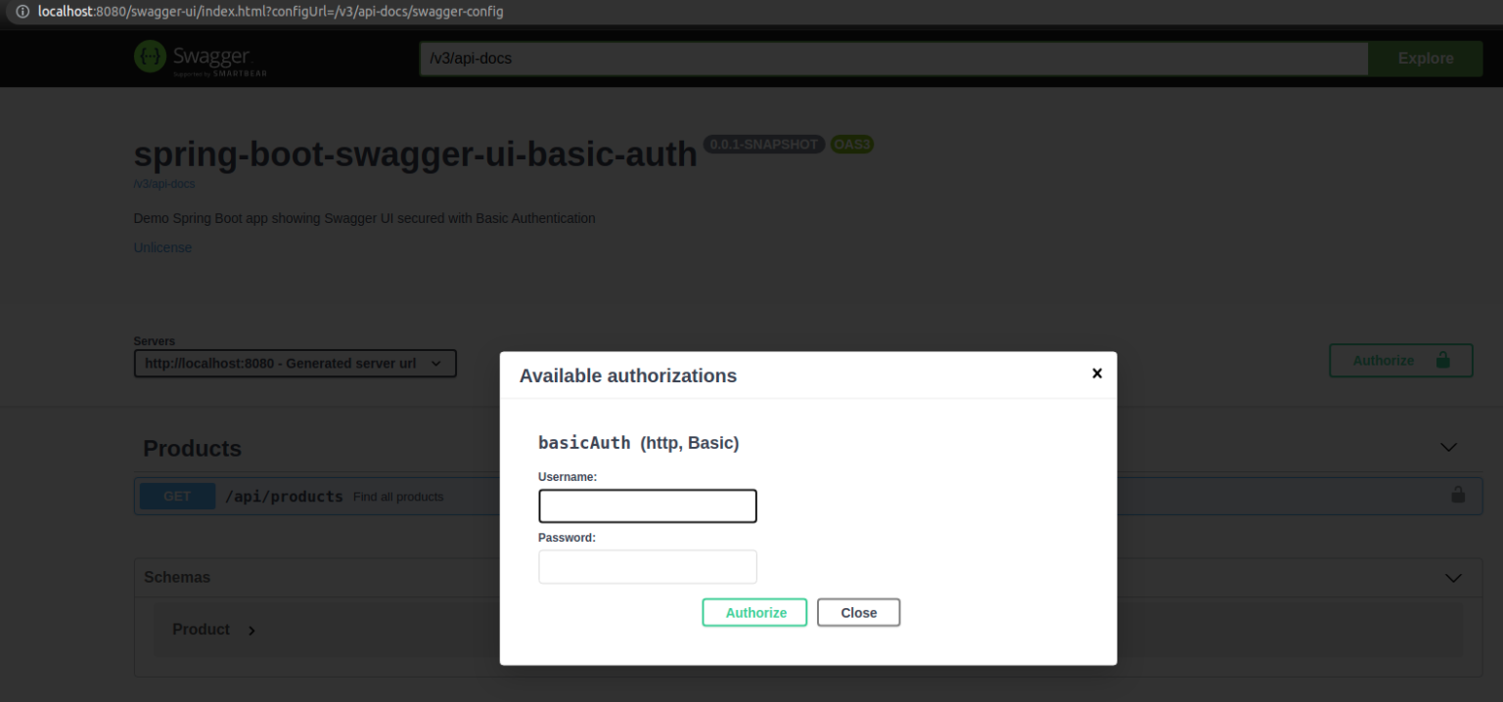Open the /v3/api-docs link under the title
This screenshot has width=1503, height=702.
[164, 184]
